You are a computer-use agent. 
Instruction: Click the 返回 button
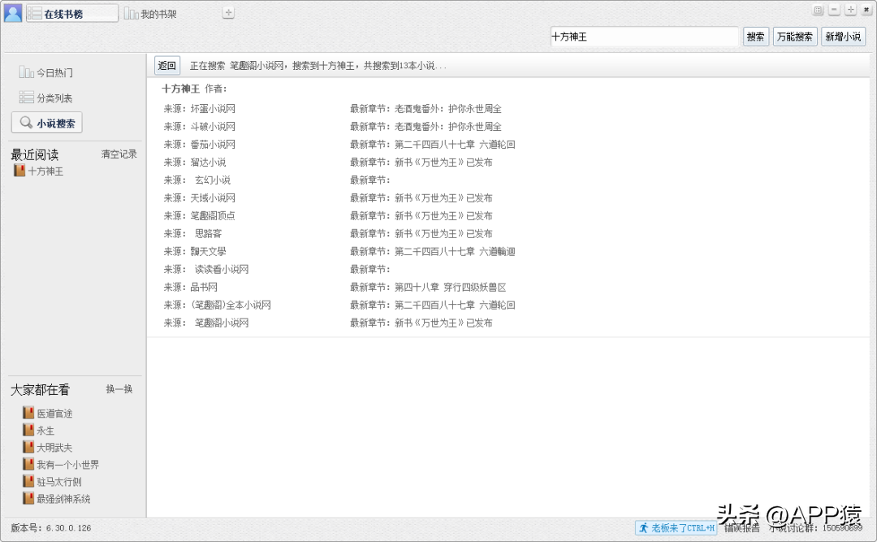click(166, 66)
